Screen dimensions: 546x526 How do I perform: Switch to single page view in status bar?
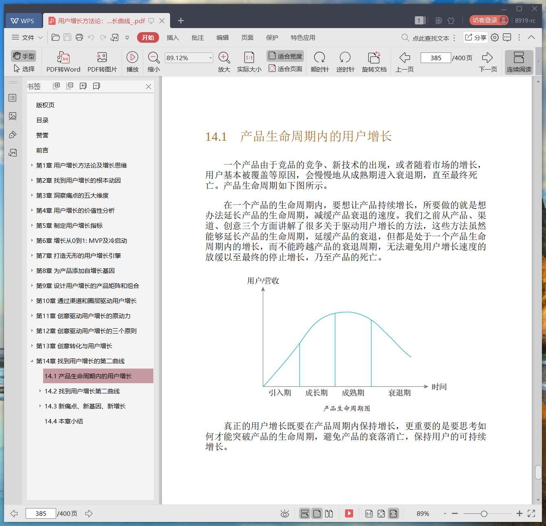click(x=317, y=513)
